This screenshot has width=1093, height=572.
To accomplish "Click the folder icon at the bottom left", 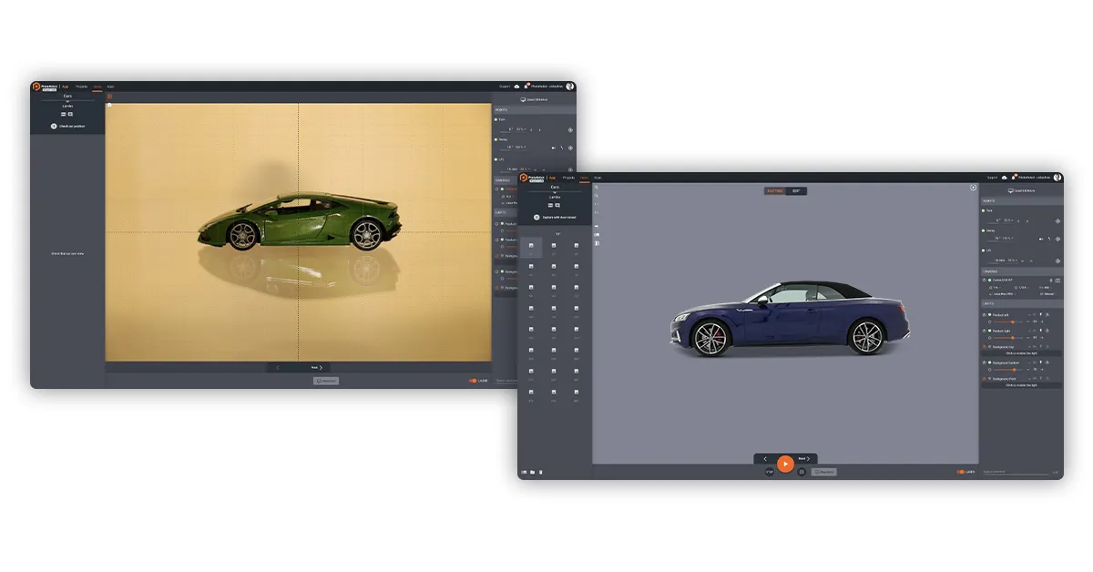I will [533, 472].
